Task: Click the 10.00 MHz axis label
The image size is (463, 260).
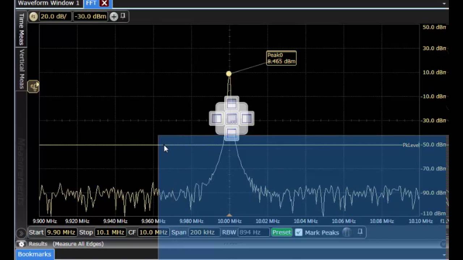Action: (229, 221)
